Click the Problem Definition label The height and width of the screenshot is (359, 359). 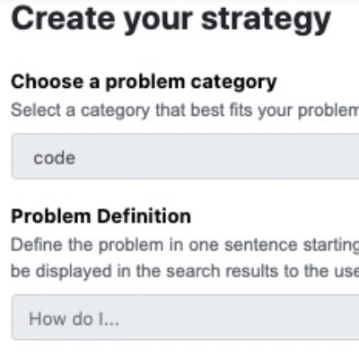tap(101, 215)
